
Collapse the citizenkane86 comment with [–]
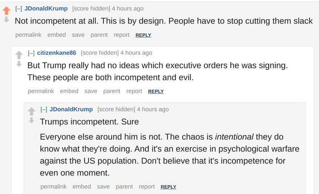point(31,53)
